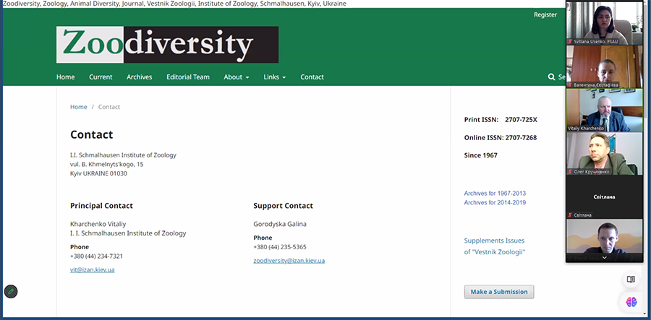Click the Search magnifier icon

pos(551,77)
